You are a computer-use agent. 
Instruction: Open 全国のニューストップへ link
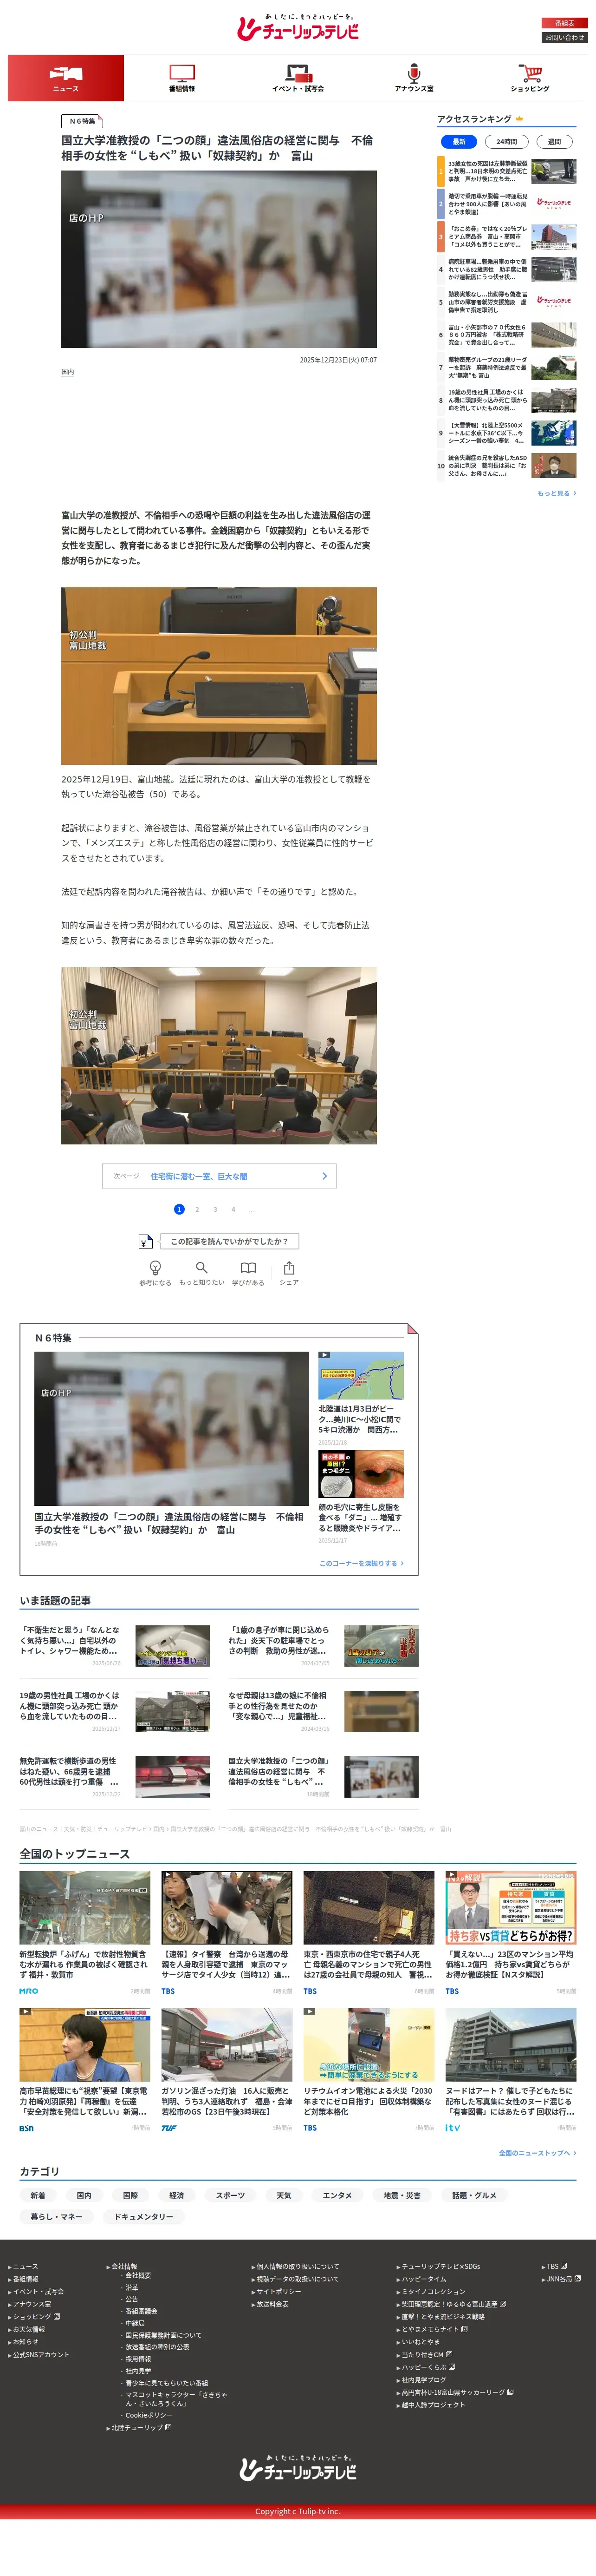tap(537, 2153)
